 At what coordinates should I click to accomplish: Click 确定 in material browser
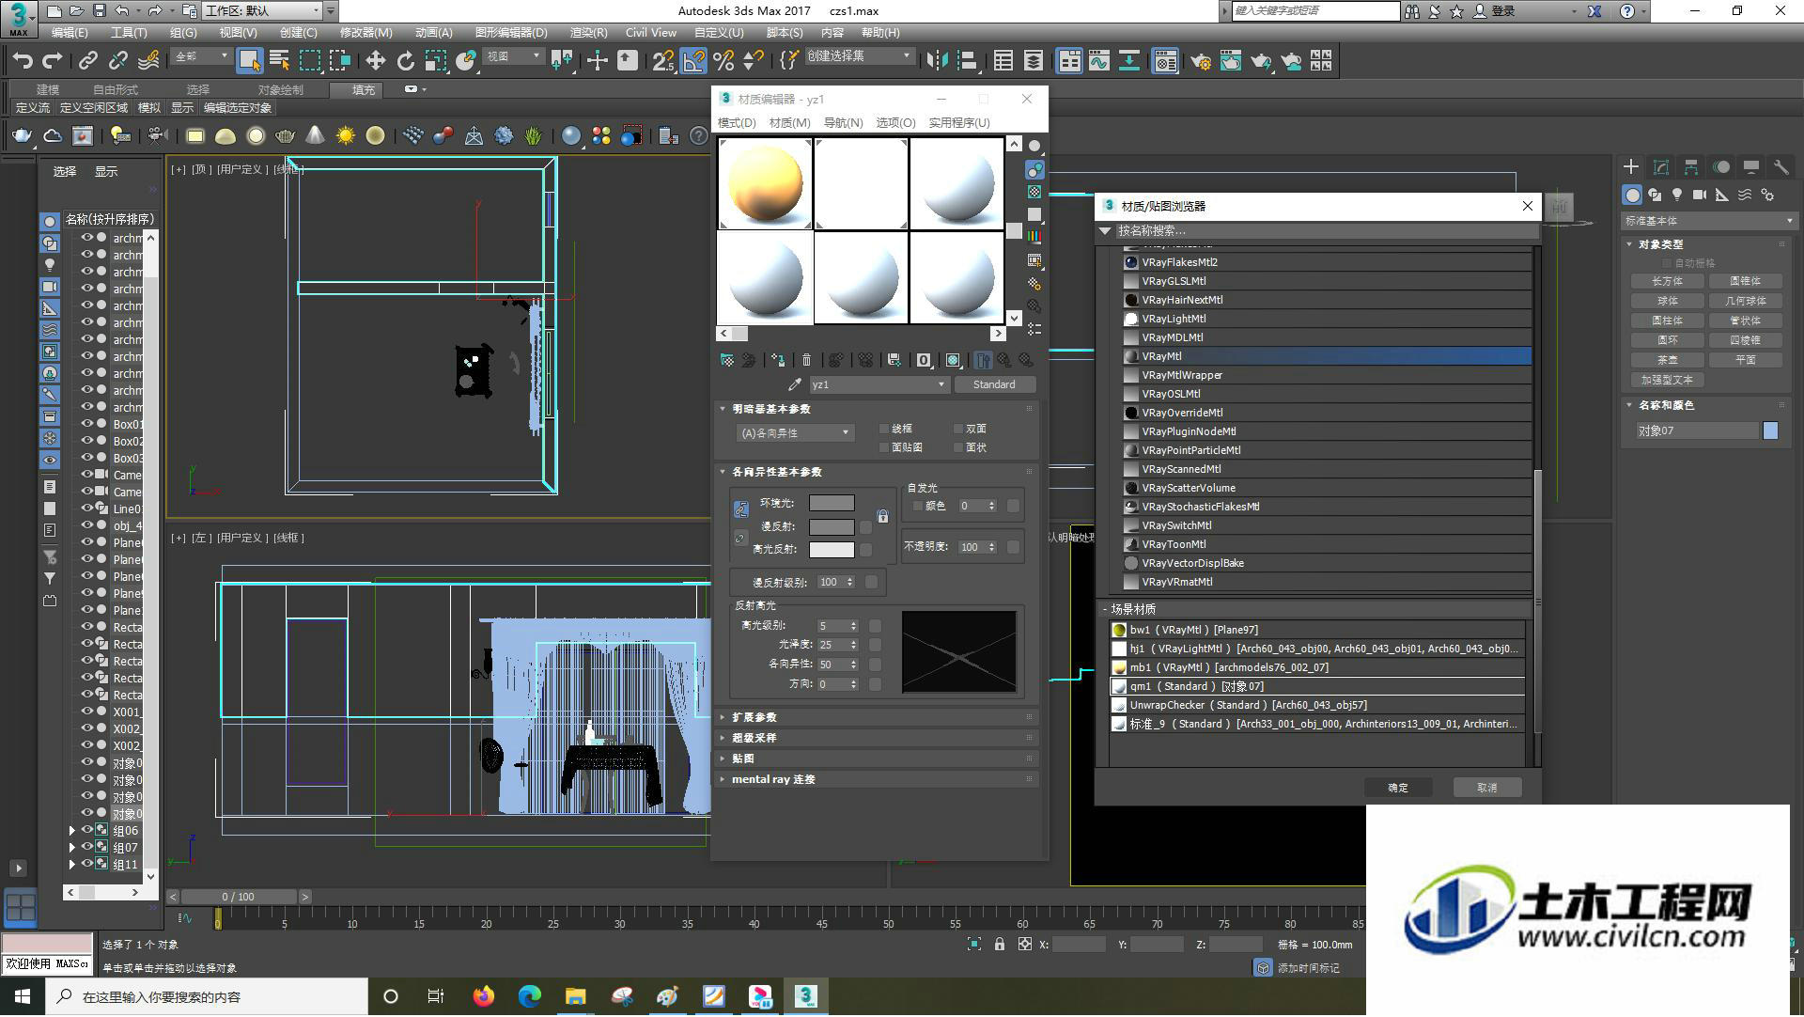[x=1398, y=788]
